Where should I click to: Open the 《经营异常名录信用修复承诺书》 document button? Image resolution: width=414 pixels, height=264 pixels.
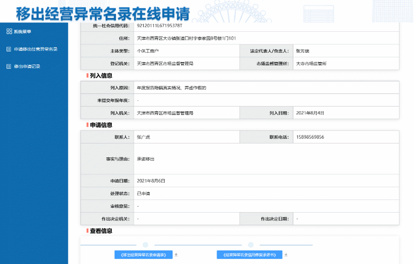(249, 255)
